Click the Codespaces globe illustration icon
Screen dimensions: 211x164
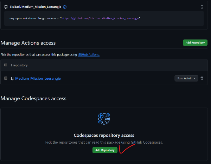104,119
